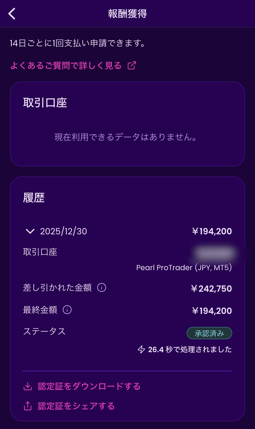Click the external link icon beside FAQ
Screen dimensions: 255x429
coord(132,65)
